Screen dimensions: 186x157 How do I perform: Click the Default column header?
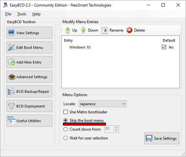coord(169,40)
